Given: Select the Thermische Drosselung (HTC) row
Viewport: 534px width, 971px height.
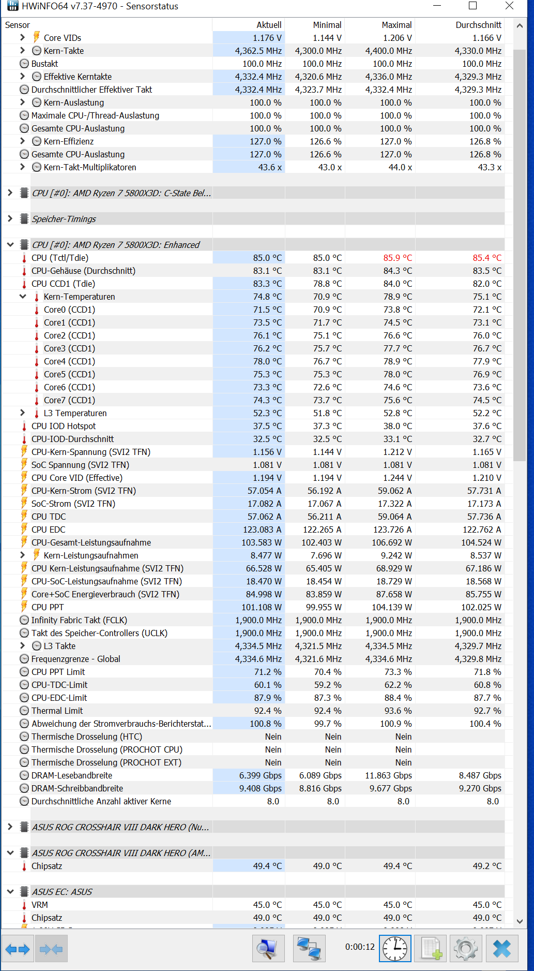Looking at the screenshot, I should (x=253, y=737).
